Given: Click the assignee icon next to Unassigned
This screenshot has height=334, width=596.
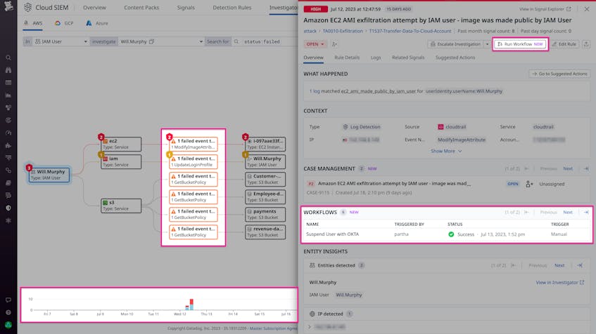Looking at the screenshot, I should click(529, 184).
